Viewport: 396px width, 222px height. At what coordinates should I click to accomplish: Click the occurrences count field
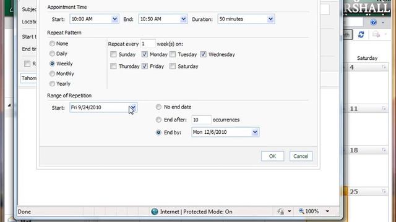[201, 120]
